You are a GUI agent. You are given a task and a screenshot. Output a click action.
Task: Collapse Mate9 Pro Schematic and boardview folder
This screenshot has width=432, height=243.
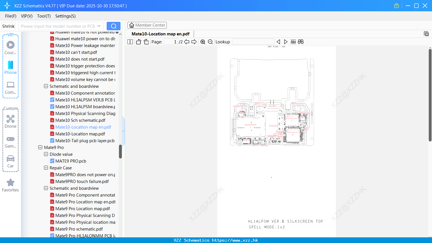coord(46,188)
